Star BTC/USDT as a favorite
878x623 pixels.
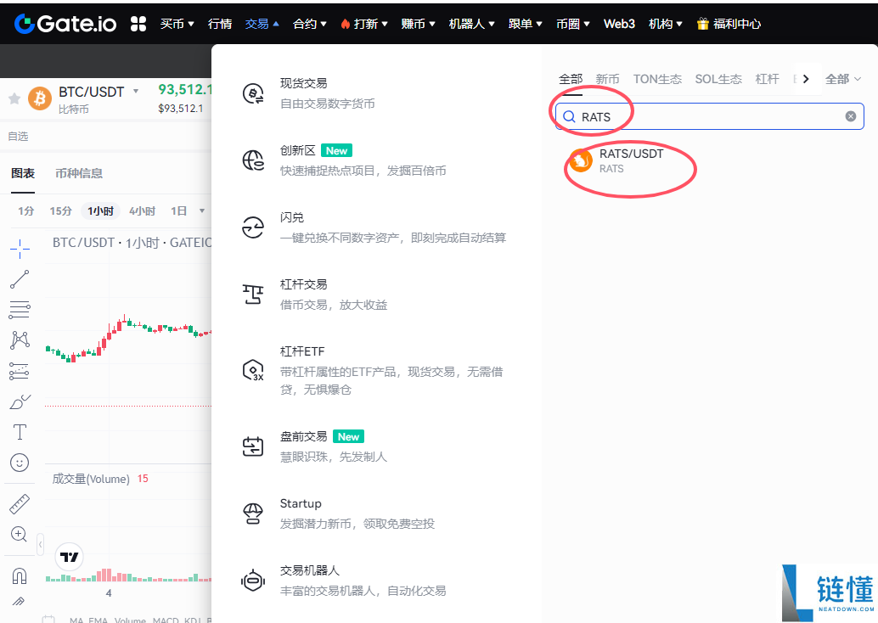tap(14, 99)
